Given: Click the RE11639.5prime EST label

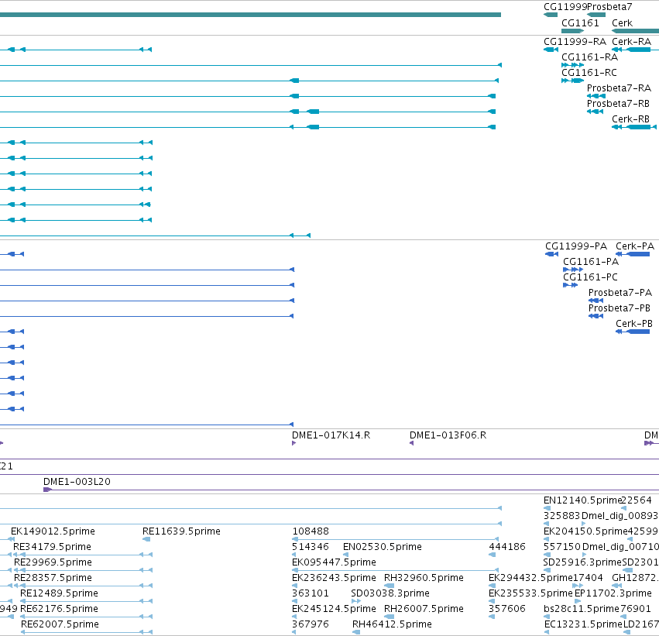Looking at the screenshot, I should click(x=181, y=531).
